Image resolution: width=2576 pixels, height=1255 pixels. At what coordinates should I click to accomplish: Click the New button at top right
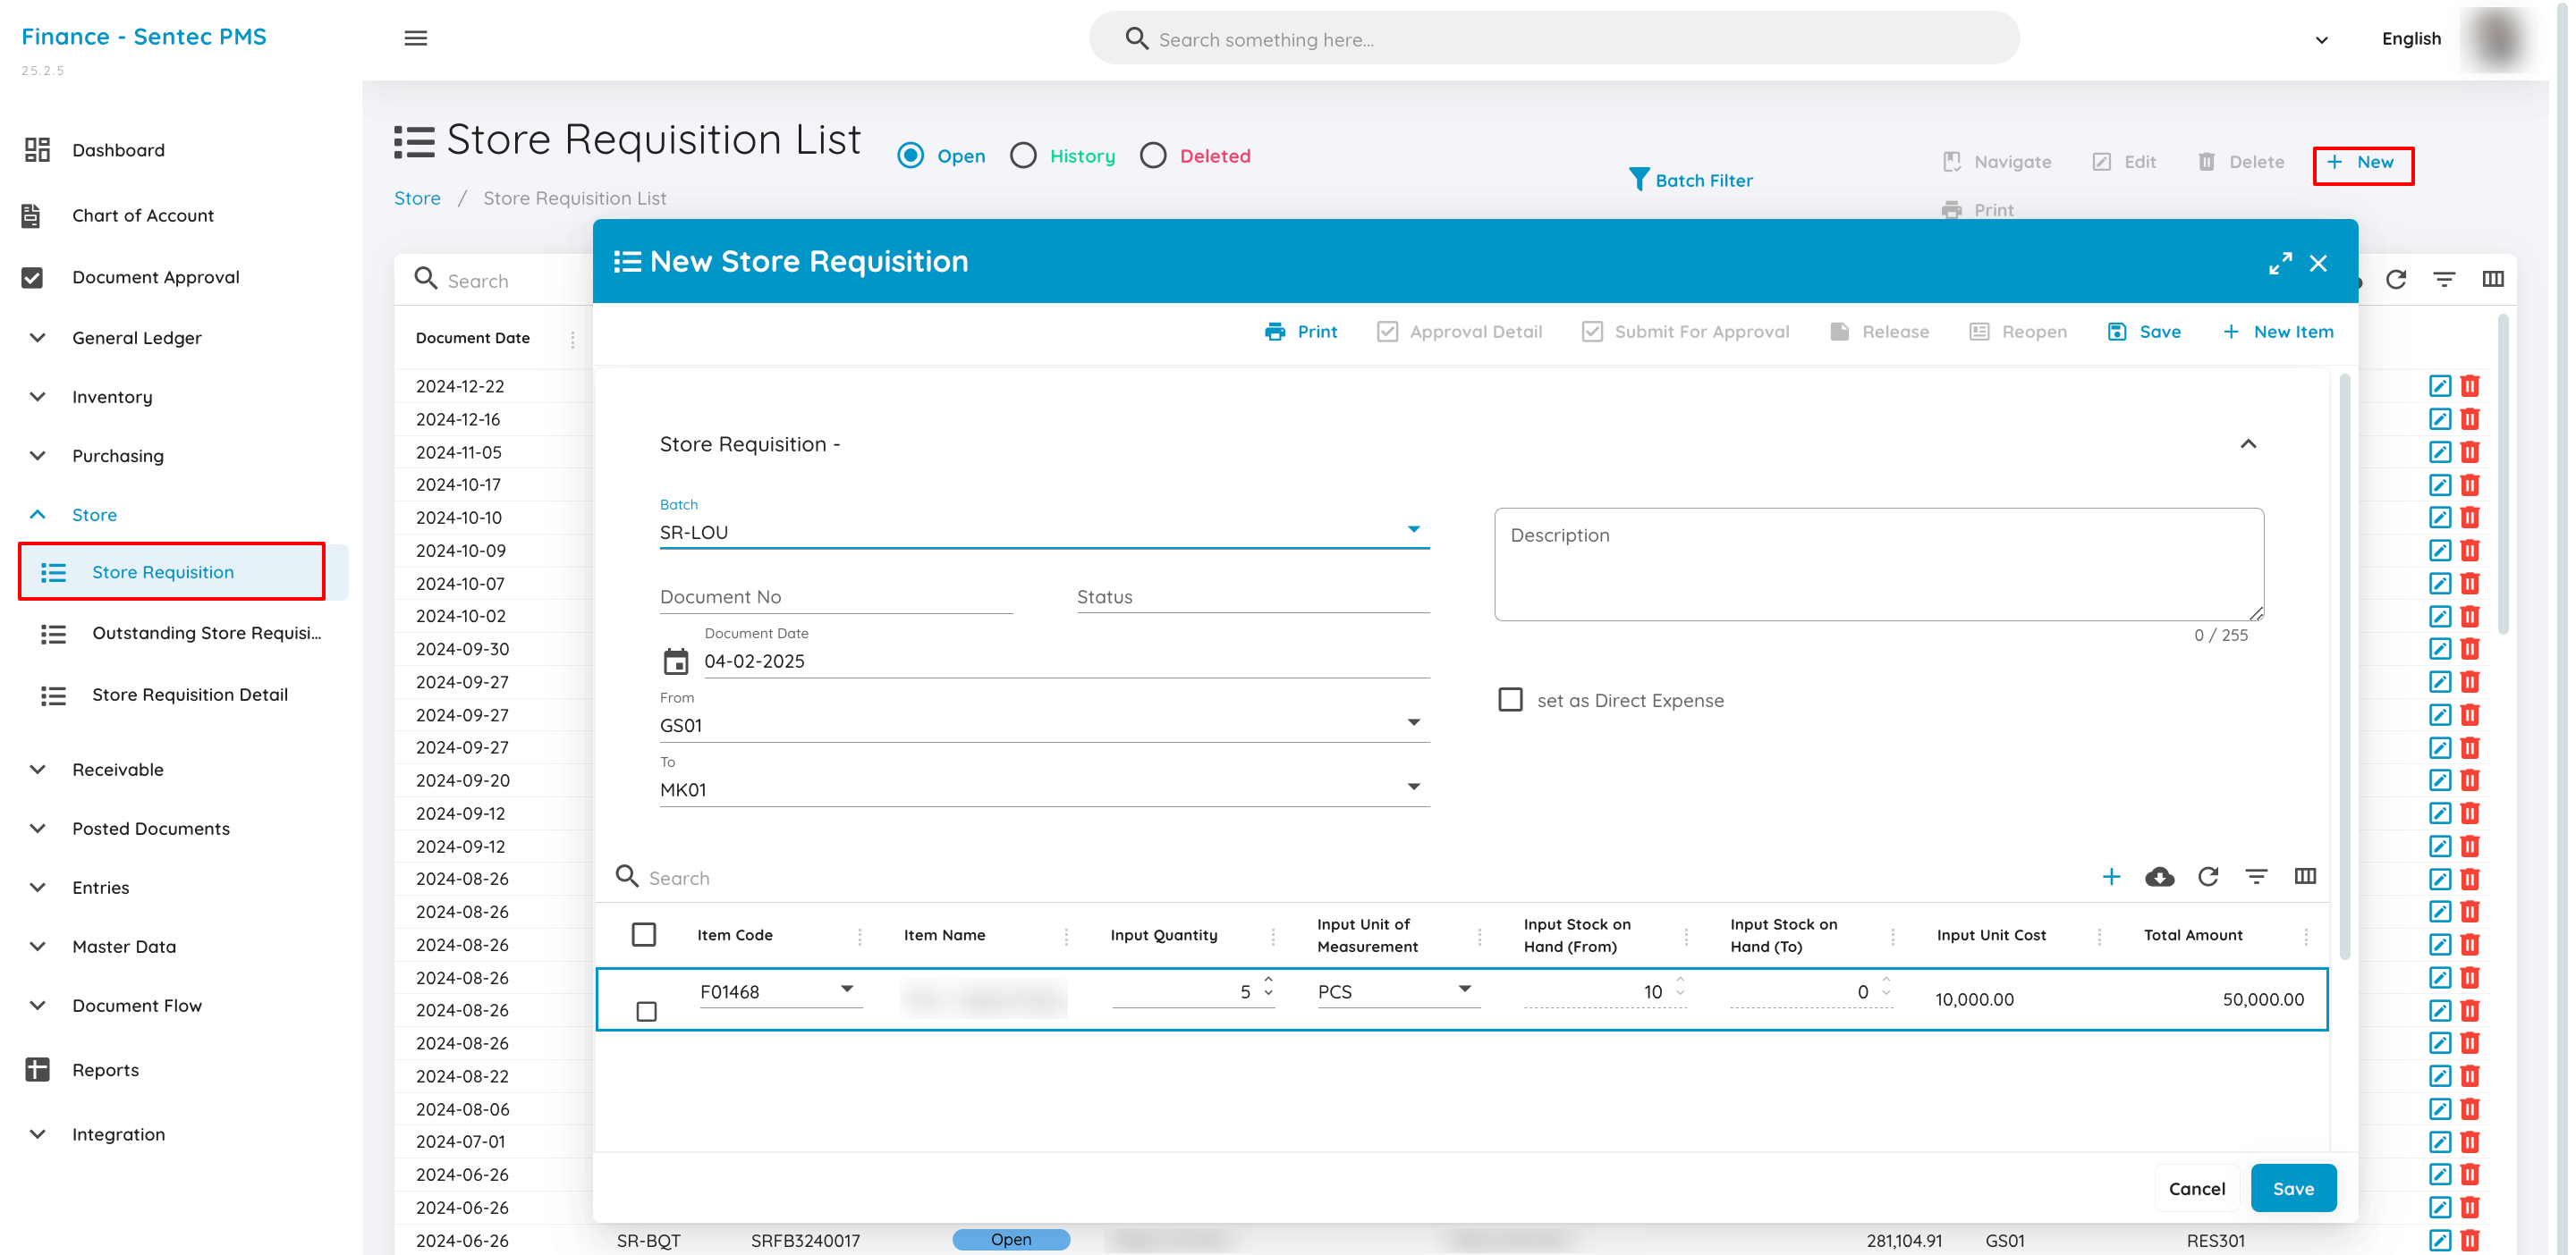[x=2362, y=163]
